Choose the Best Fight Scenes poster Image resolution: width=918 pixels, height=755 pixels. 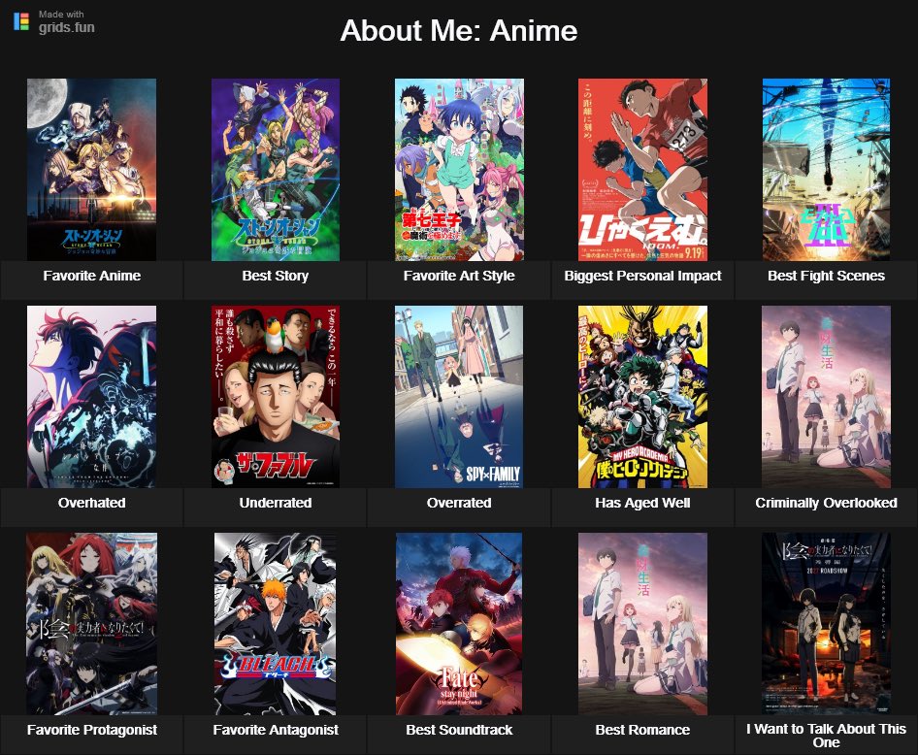tap(826, 170)
